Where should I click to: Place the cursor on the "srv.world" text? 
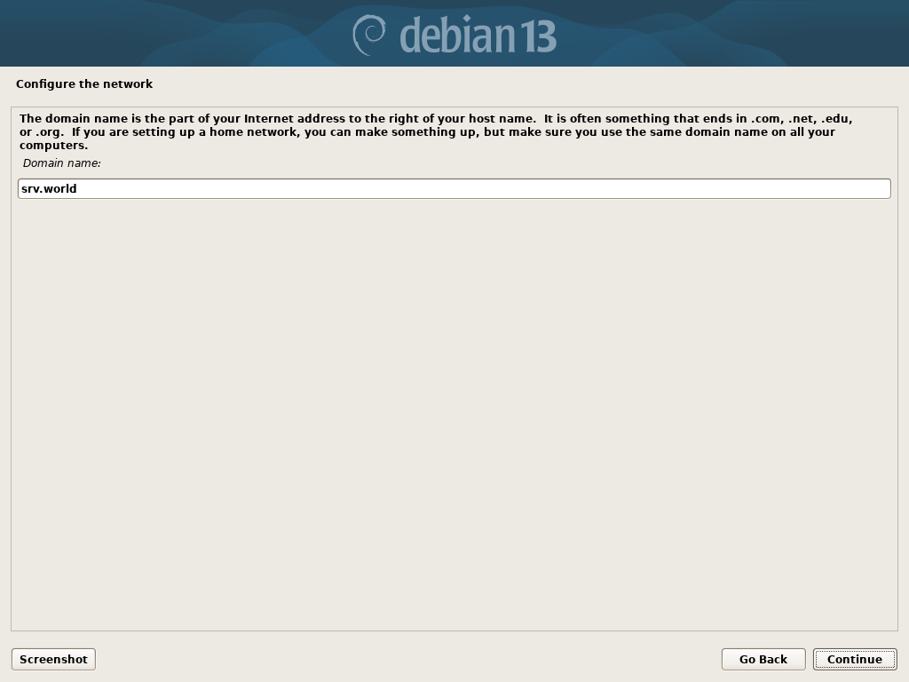coord(49,188)
